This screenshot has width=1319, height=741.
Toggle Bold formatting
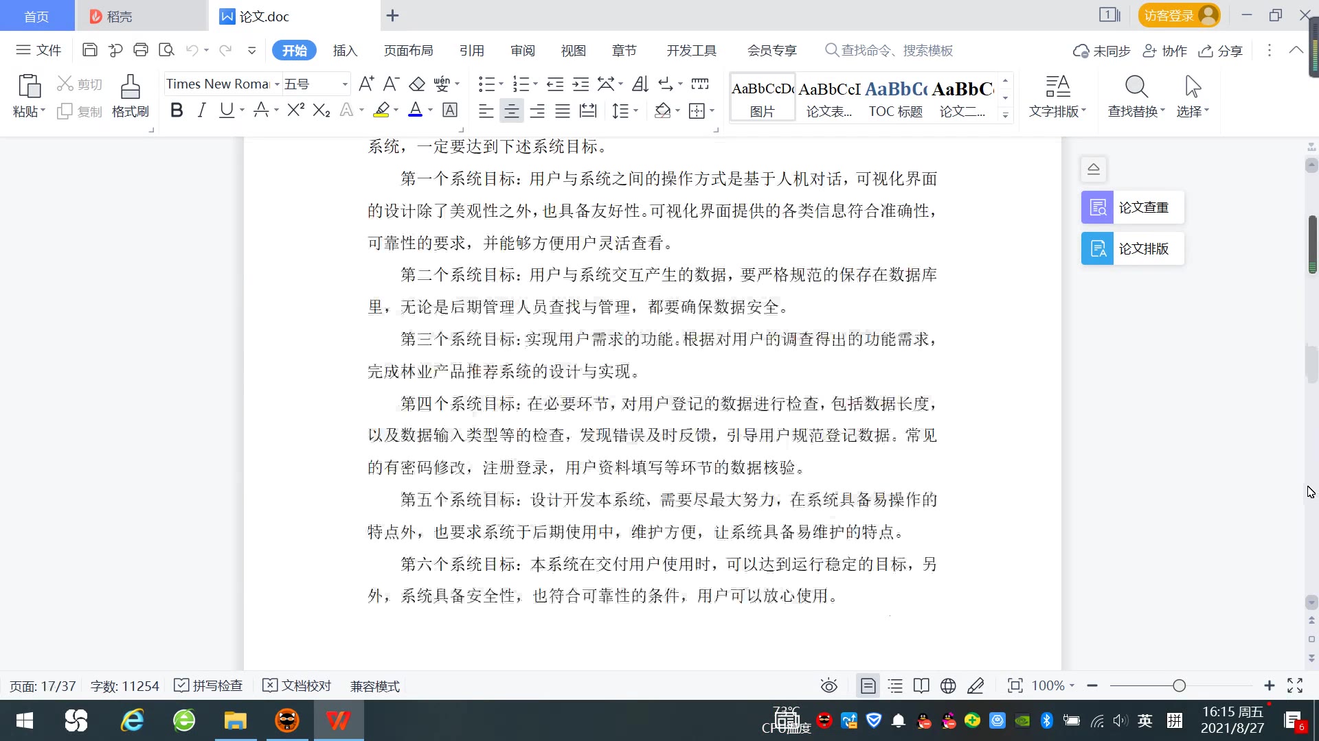coord(177,110)
